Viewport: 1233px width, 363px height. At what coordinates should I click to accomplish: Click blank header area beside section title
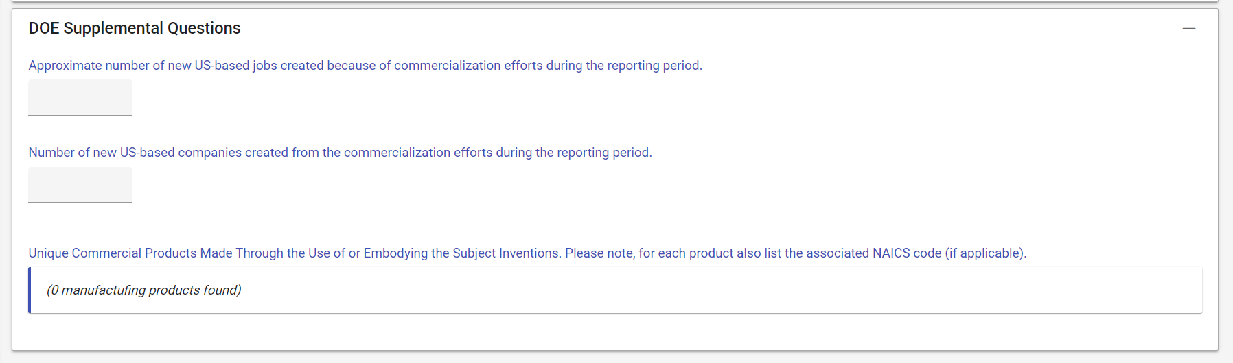coord(687,29)
